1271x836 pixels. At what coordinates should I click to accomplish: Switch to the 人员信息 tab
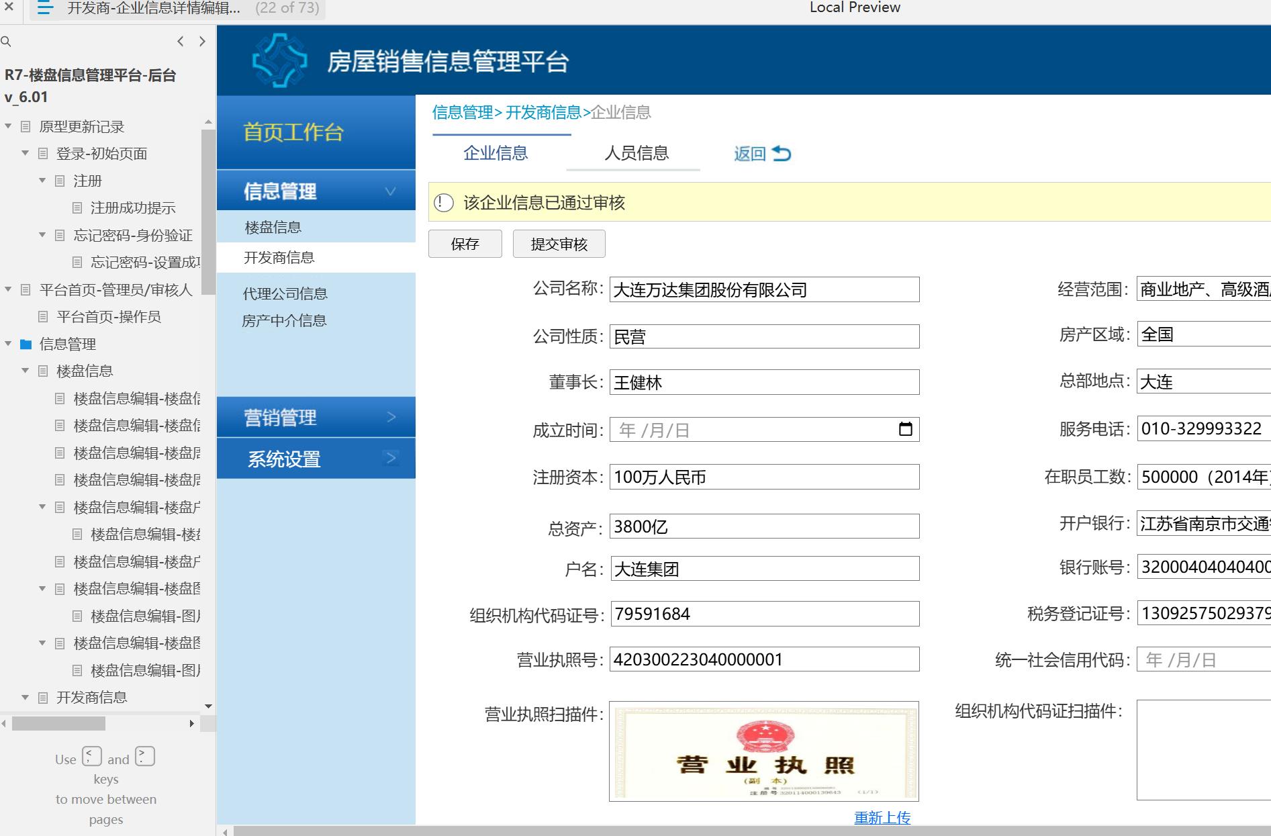click(637, 153)
